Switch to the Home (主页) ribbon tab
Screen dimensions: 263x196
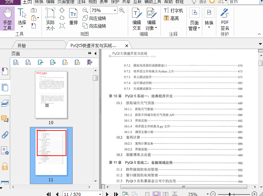coord(27,2)
